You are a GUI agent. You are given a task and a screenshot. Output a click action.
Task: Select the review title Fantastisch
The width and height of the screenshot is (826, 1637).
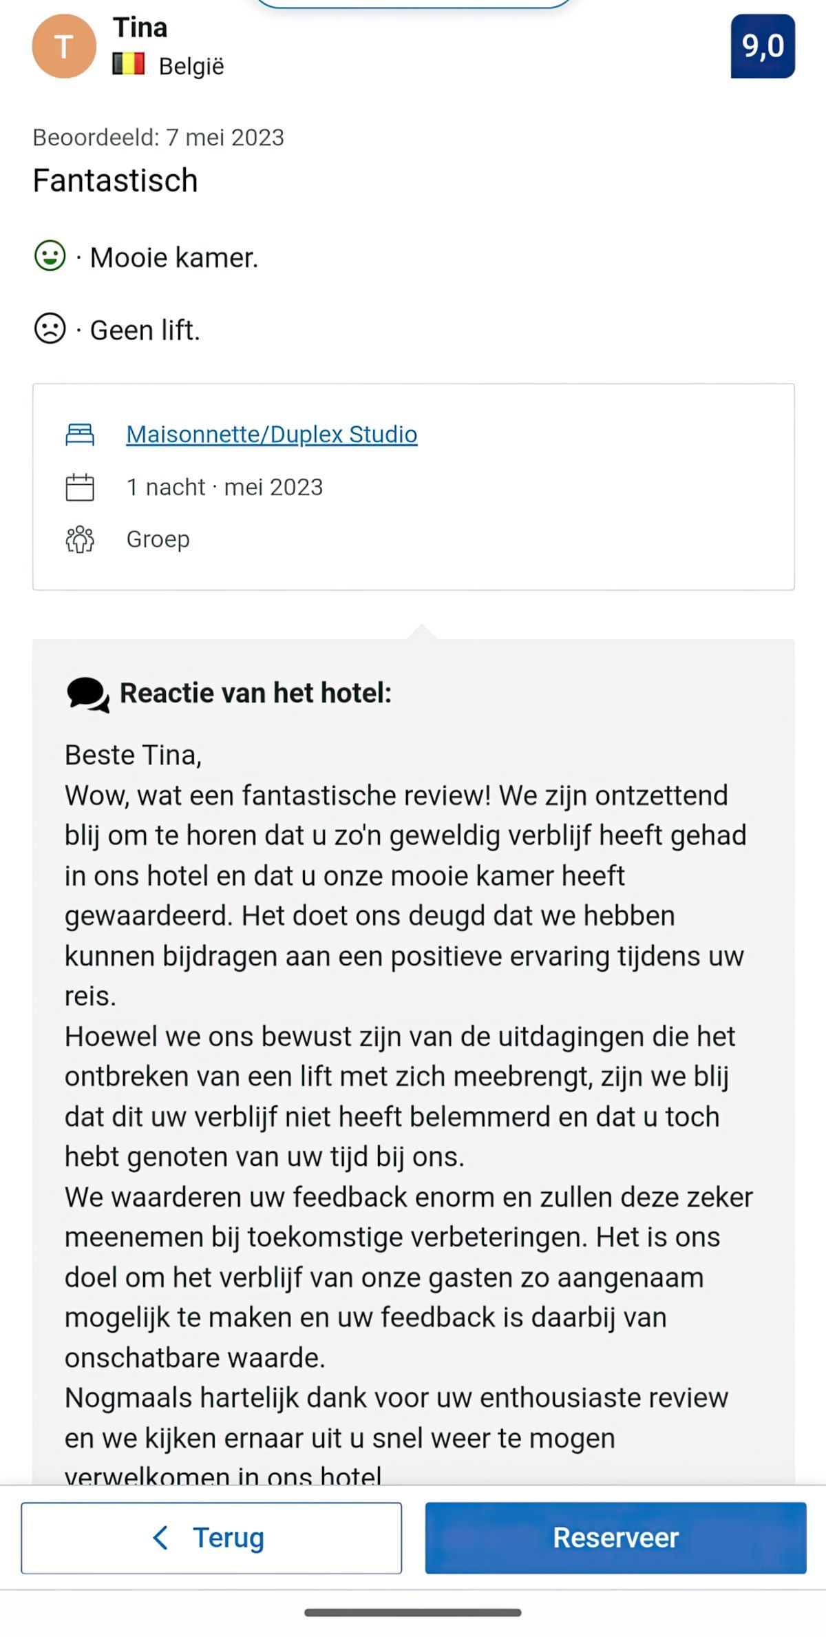(x=116, y=180)
